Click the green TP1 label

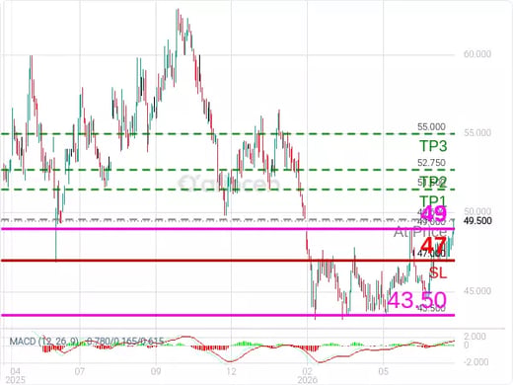tap(433, 201)
